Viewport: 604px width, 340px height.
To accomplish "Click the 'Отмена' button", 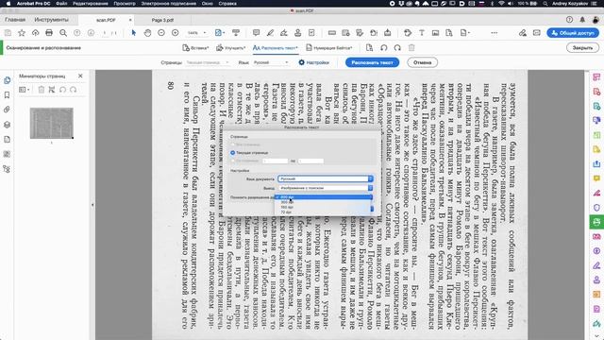I will click(x=422, y=62).
